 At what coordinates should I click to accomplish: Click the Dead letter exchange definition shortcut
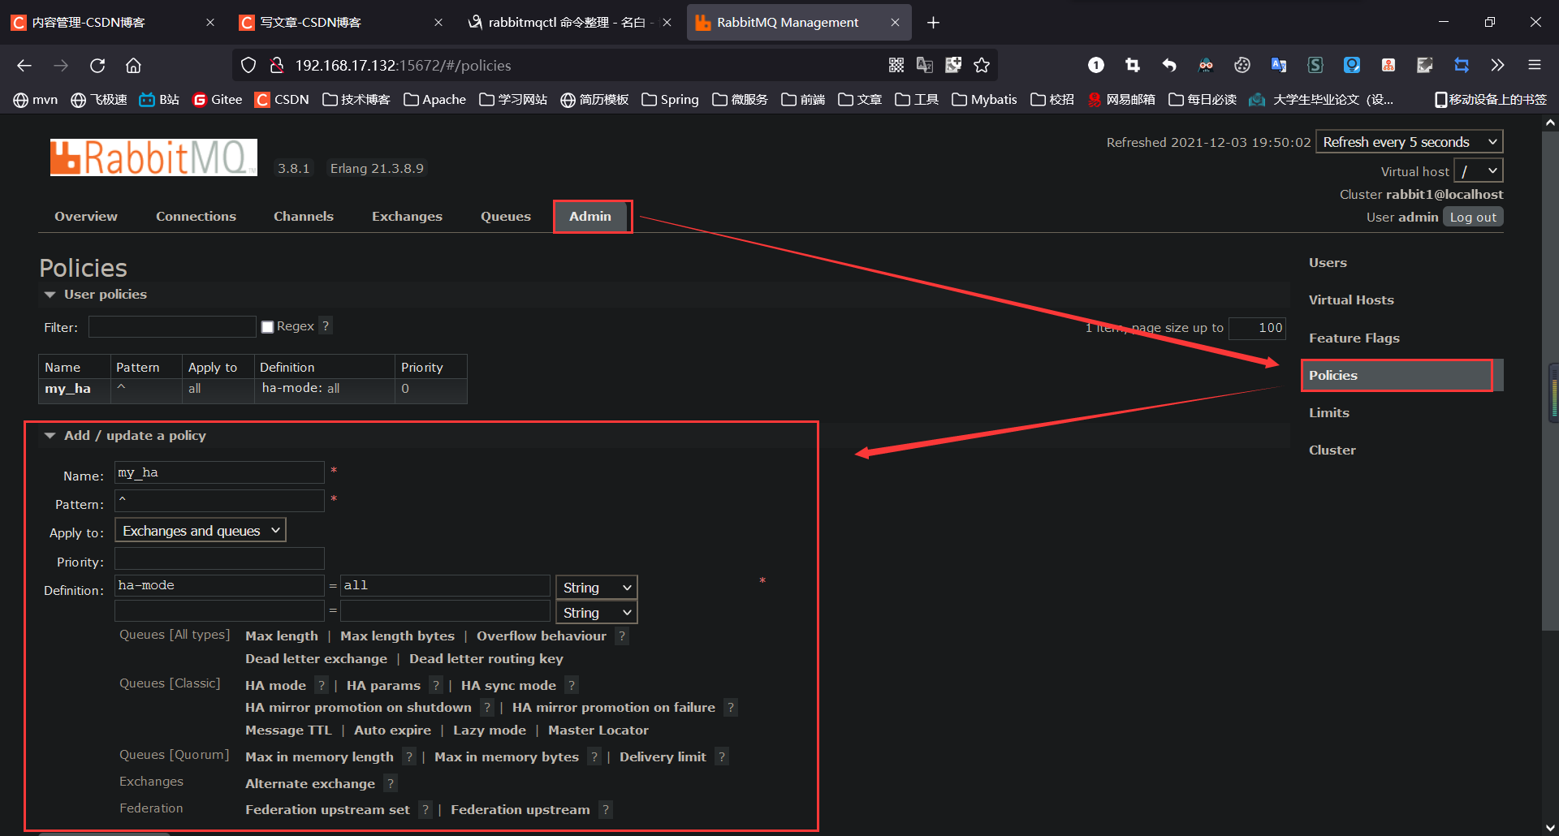click(316, 659)
